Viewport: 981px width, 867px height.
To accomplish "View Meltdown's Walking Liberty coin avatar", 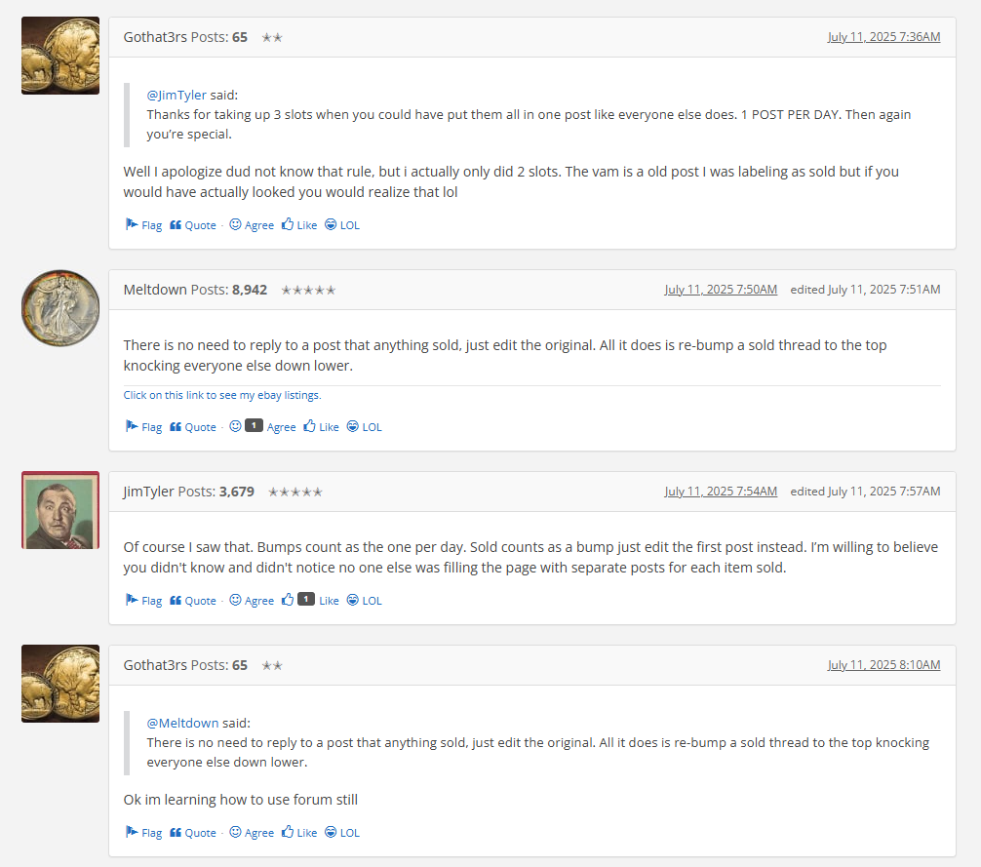I will click(x=60, y=308).
